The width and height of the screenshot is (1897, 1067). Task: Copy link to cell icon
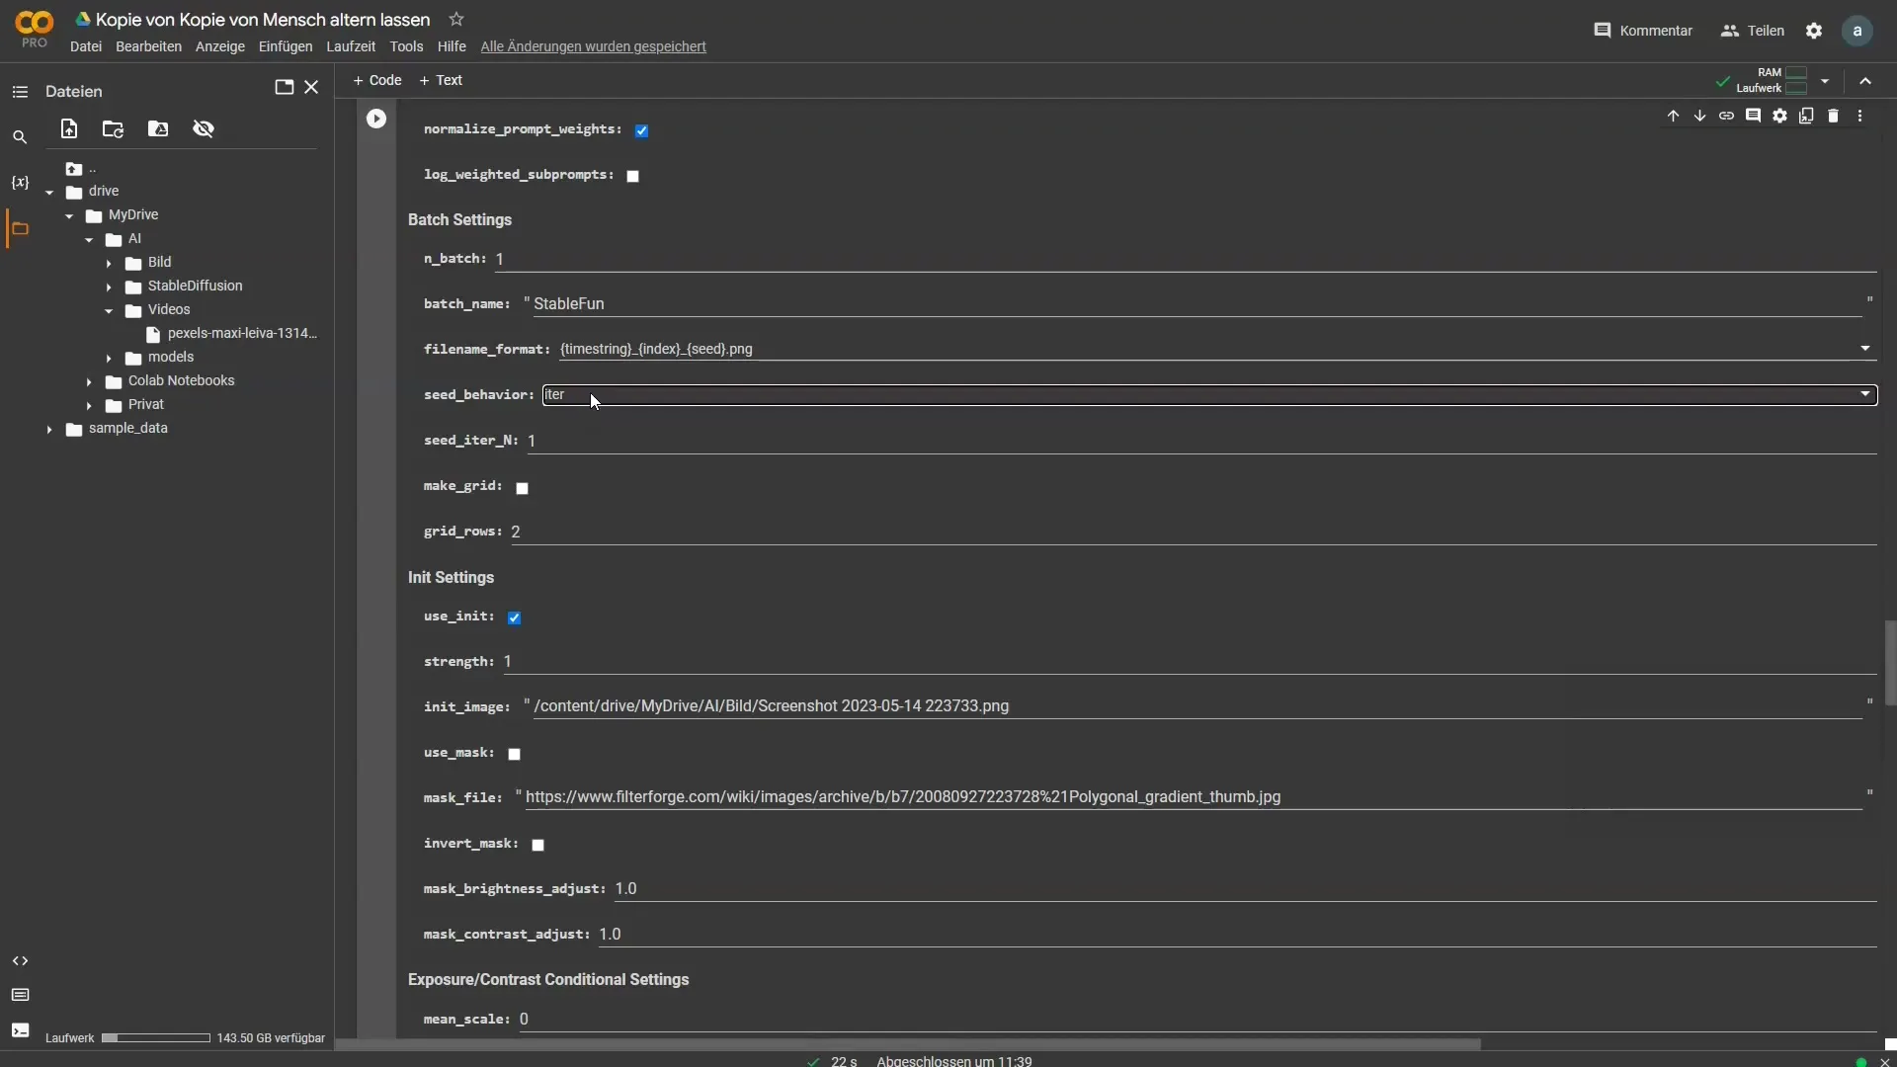1726,117
